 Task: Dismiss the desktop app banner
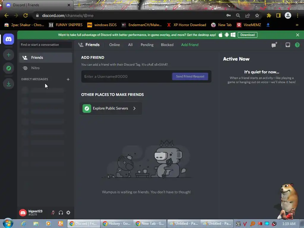297,35
